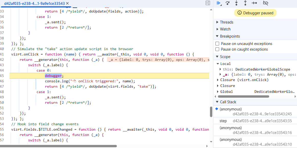
Task: Expand the Global scope entry
Action: click(x=218, y=92)
